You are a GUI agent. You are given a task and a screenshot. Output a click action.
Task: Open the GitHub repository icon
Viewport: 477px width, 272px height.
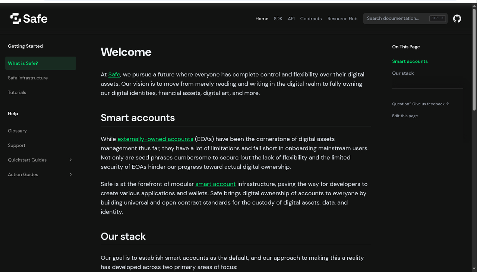(x=457, y=19)
